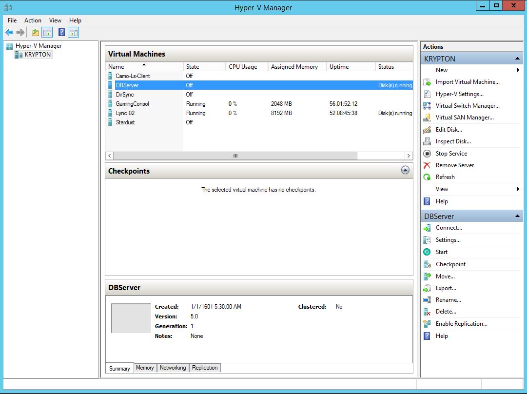
Task: Collapse the DBServer actions section
Action: (x=517, y=217)
